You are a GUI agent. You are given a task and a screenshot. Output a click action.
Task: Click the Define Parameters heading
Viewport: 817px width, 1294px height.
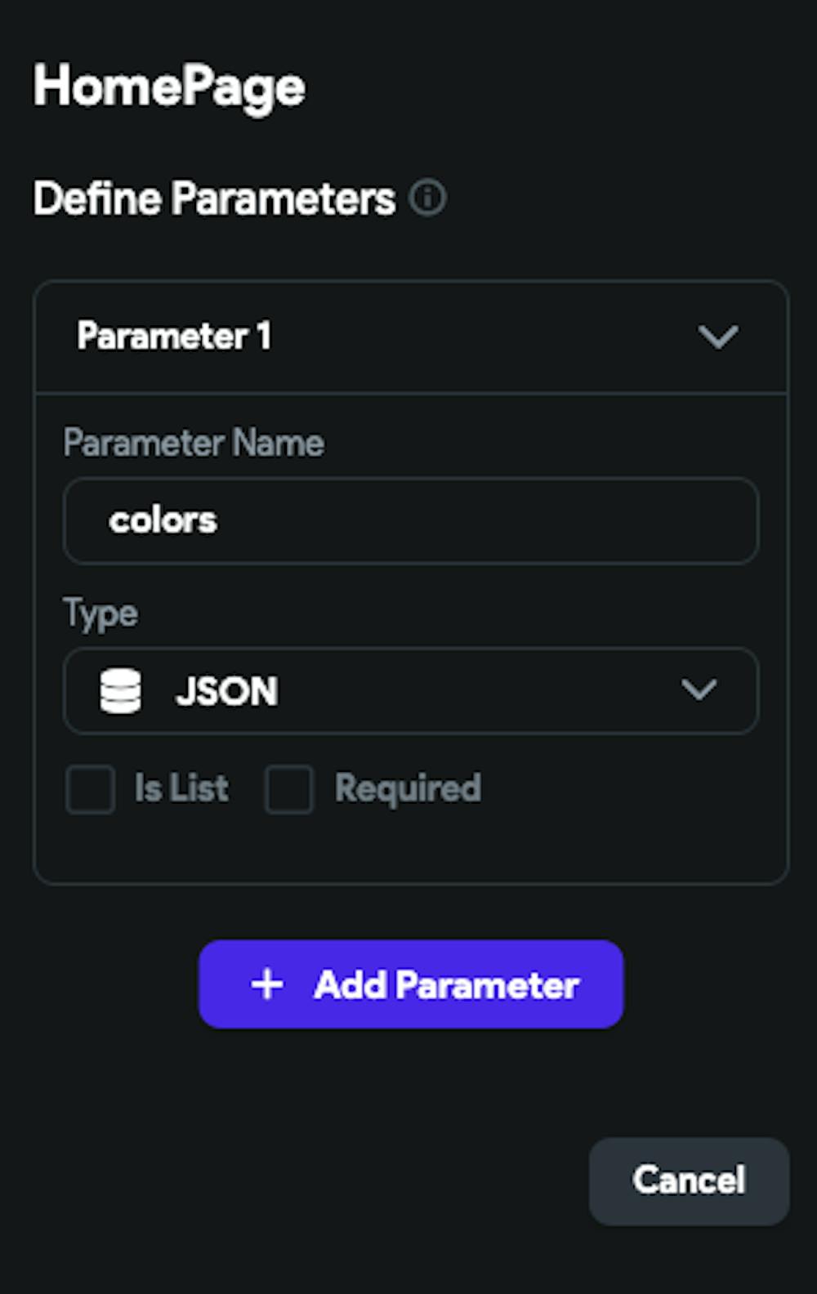(x=214, y=199)
